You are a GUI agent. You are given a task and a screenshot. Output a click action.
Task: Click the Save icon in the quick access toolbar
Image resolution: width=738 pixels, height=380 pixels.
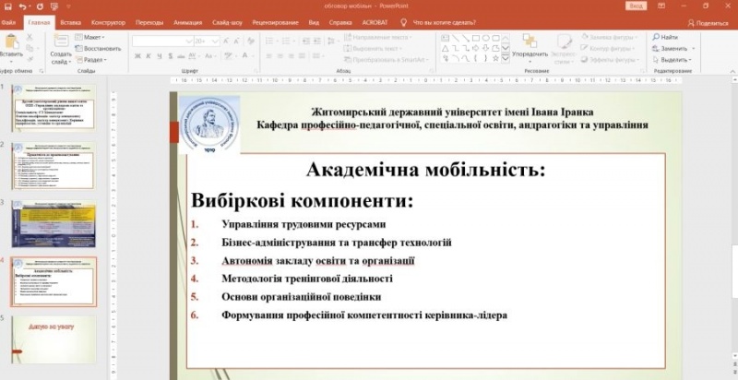[10, 6]
